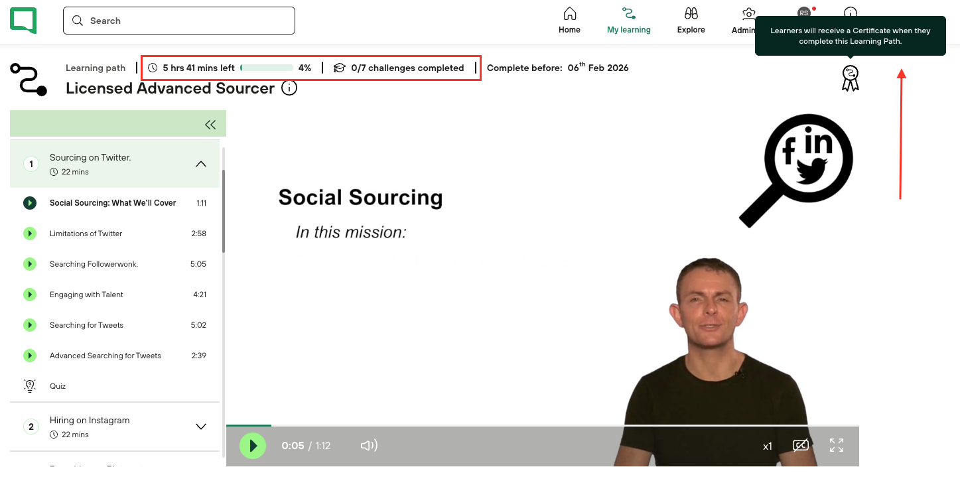Viewport: 960px width, 477px height.
Task: Expand the Hiring on Instagram section
Action: click(201, 427)
